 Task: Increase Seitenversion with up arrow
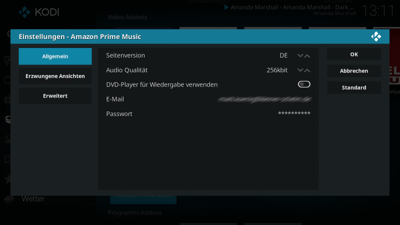point(307,55)
